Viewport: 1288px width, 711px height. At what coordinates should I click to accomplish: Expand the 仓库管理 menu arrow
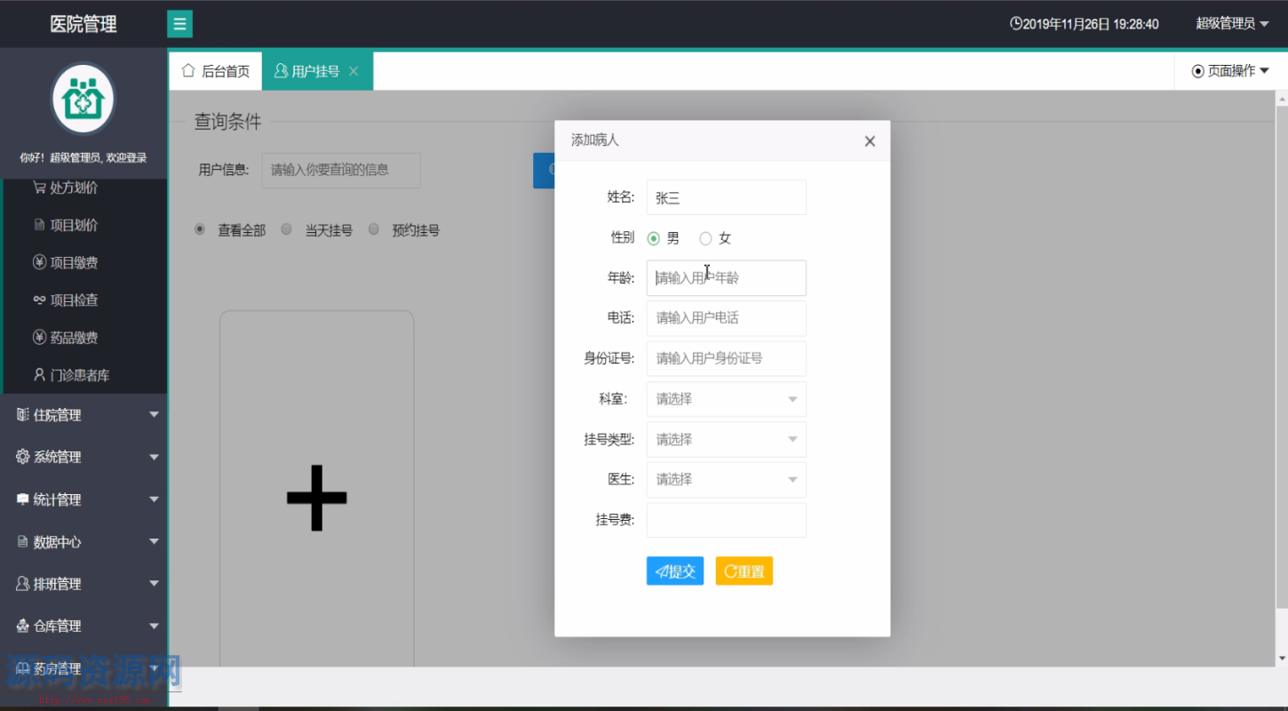[x=154, y=626]
